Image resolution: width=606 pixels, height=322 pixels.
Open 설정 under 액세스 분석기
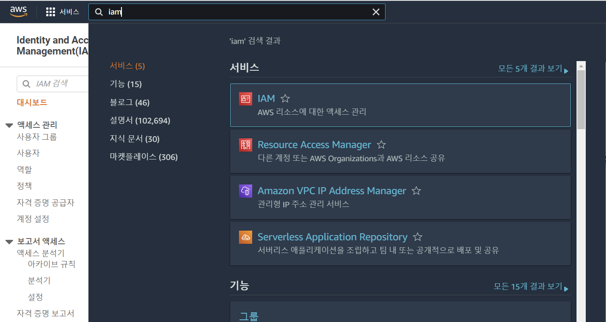point(35,297)
